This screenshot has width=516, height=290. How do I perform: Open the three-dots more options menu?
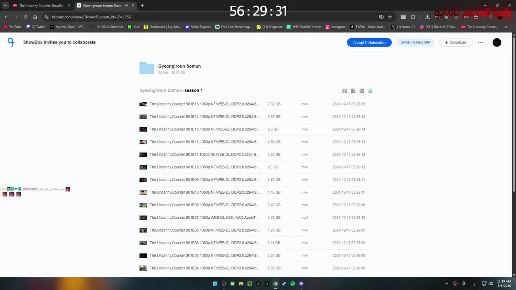[x=481, y=42]
